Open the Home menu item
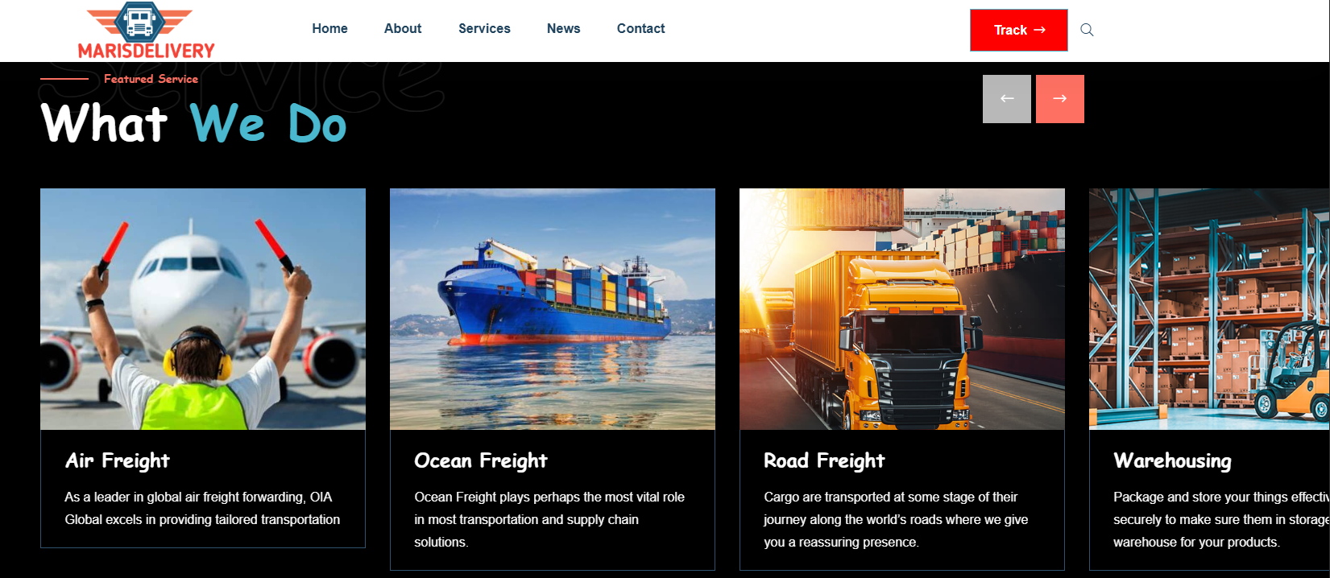Screen dimensions: 1330x578 pos(330,29)
